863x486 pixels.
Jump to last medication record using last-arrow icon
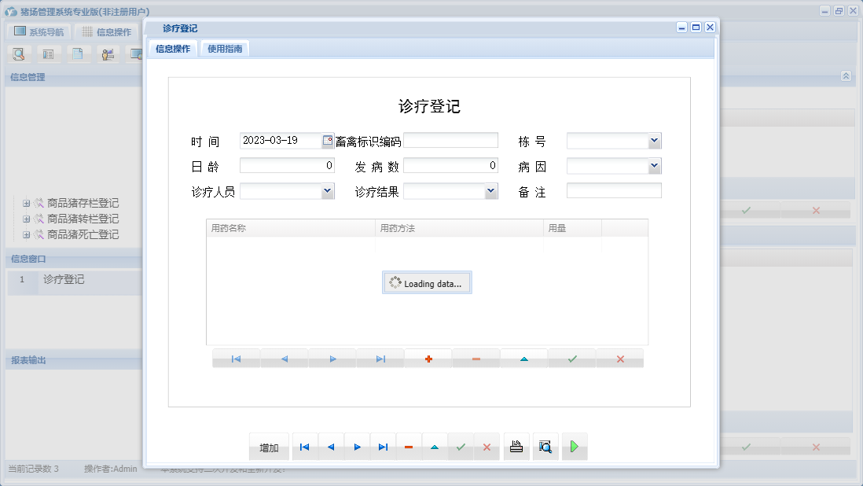pos(380,358)
